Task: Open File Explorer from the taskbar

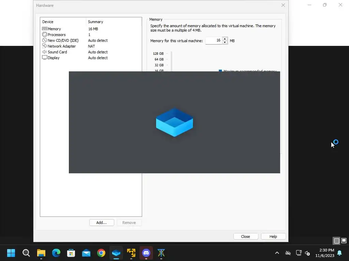Action: pos(41,253)
